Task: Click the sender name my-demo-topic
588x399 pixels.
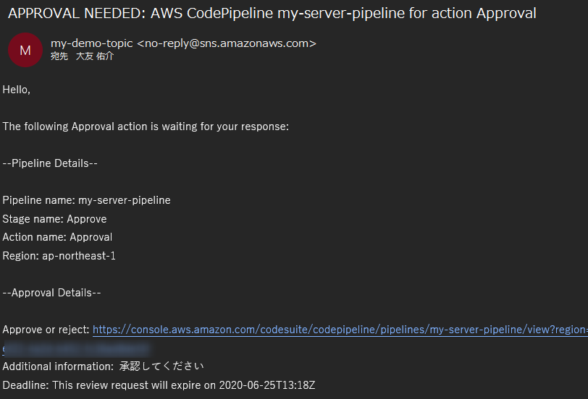Action: tap(92, 43)
